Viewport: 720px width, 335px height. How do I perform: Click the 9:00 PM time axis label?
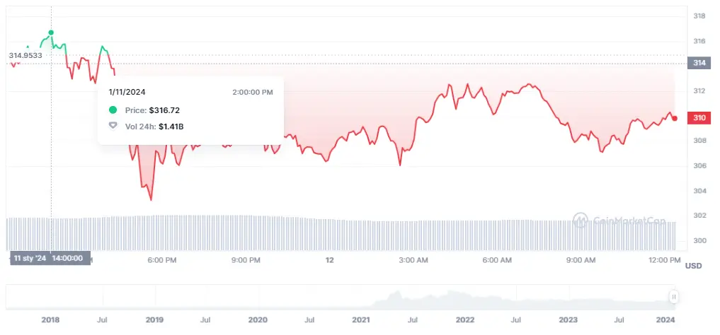245,260
